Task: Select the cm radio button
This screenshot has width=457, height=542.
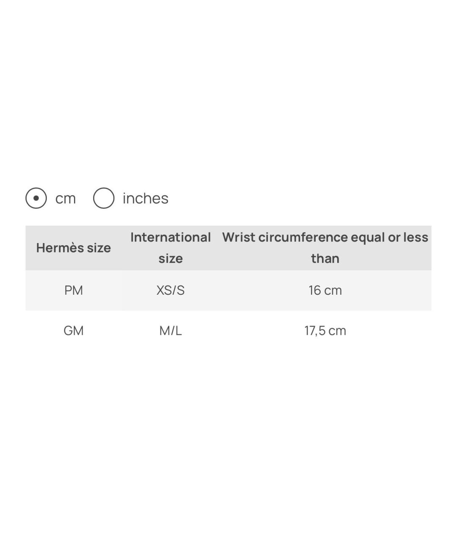Action: [x=36, y=198]
